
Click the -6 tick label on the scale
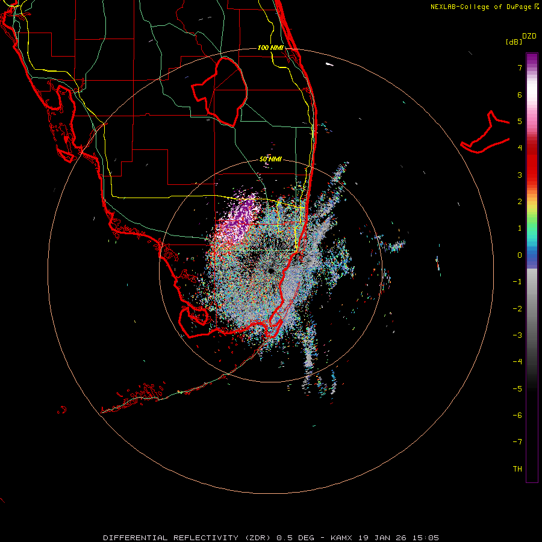pyautogui.click(x=517, y=415)
